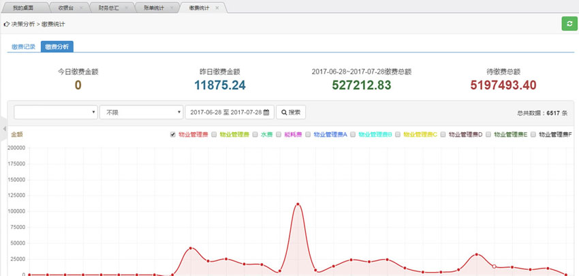
Task: Enable the 能耗费 series checkbox
Action: pyautogui.click(x=279, y=134)
